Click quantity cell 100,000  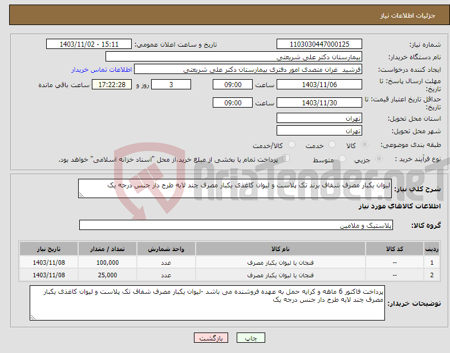(x=107, y=262)
